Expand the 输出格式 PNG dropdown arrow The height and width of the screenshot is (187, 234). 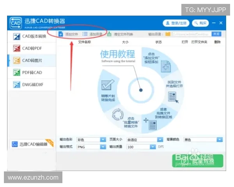tap(103, 147)
